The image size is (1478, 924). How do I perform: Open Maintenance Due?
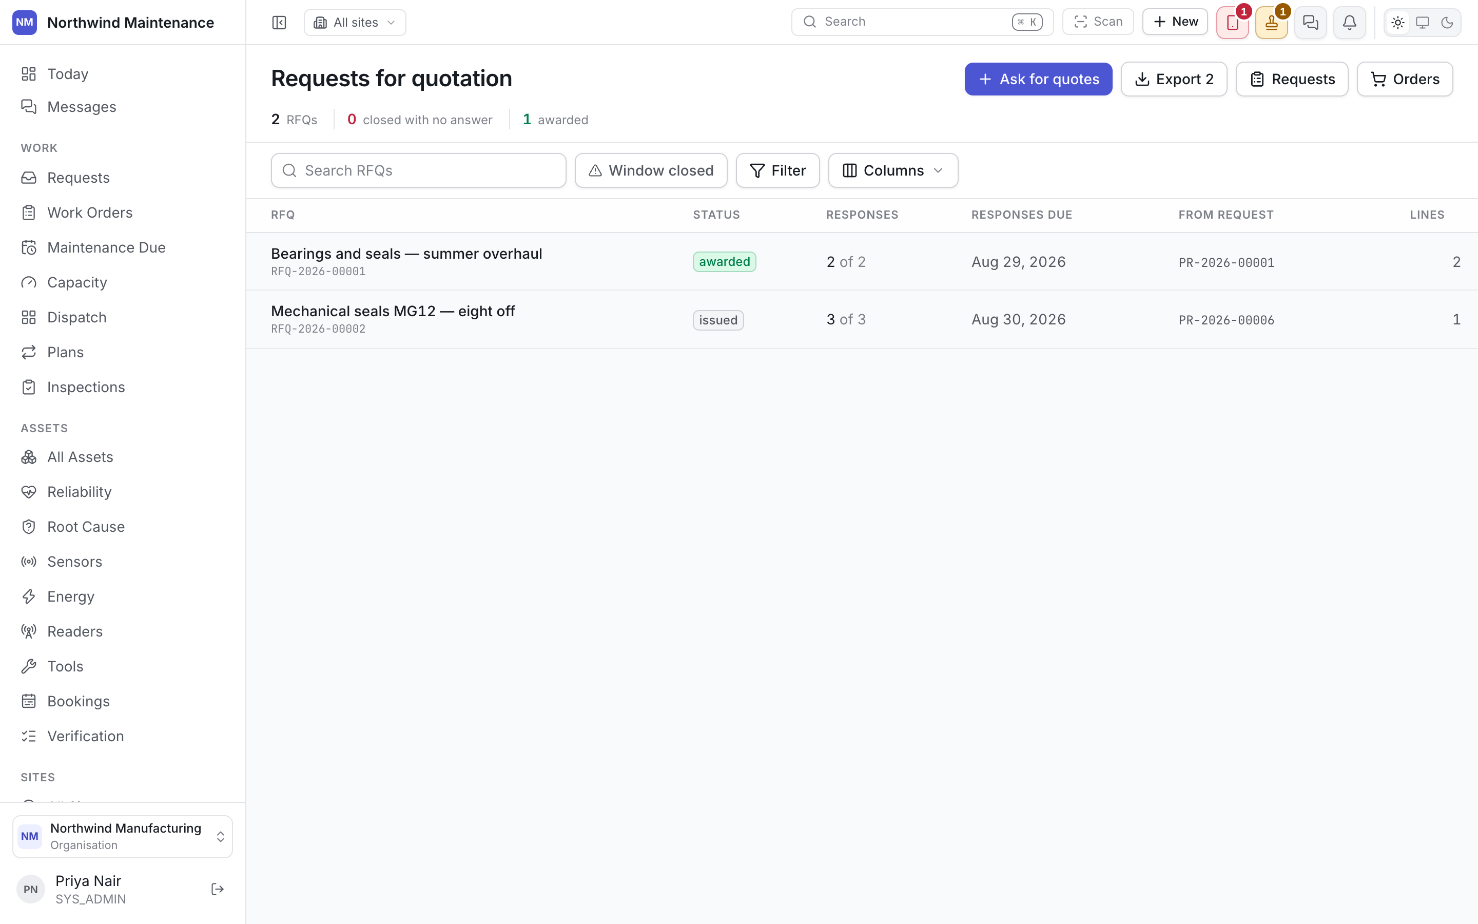point(122,247)
